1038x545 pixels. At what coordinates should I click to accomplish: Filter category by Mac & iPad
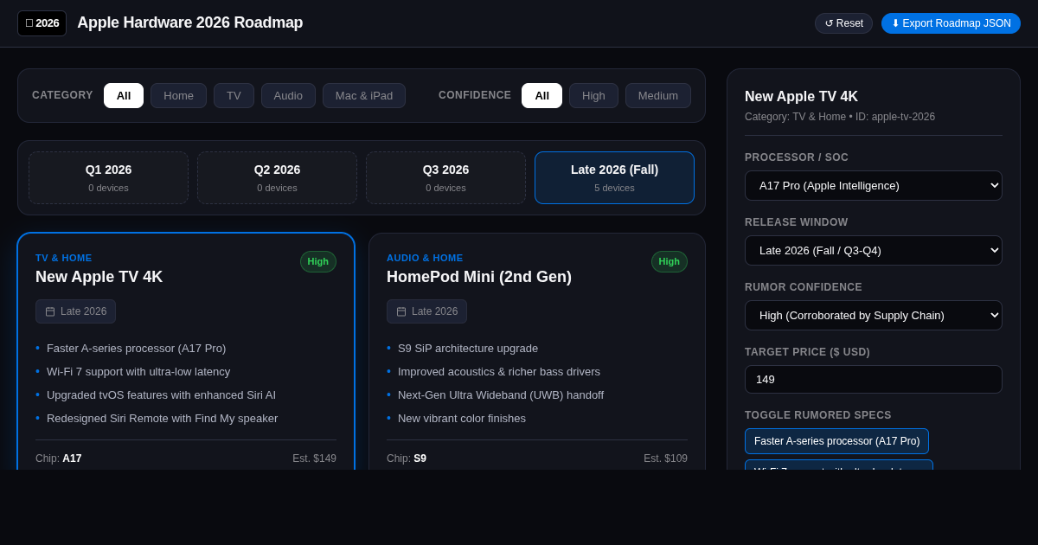364,95
